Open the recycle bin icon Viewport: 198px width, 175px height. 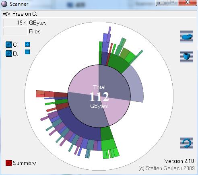click(x=187, y=56)
